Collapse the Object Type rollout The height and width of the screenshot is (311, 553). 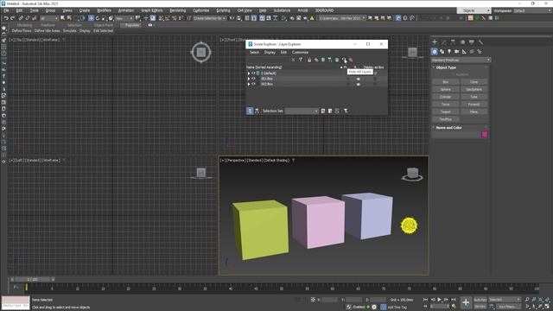tap(446, 67)
